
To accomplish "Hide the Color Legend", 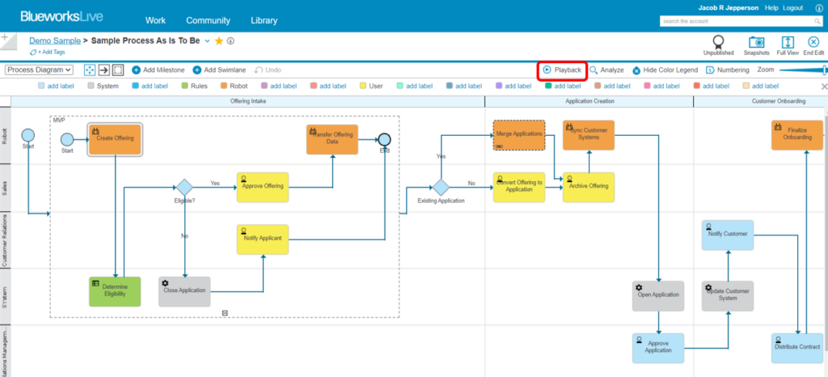I will [x=664, y=70].
